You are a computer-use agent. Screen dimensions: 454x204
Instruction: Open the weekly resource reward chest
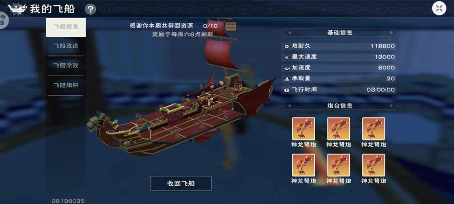[231, 26]
